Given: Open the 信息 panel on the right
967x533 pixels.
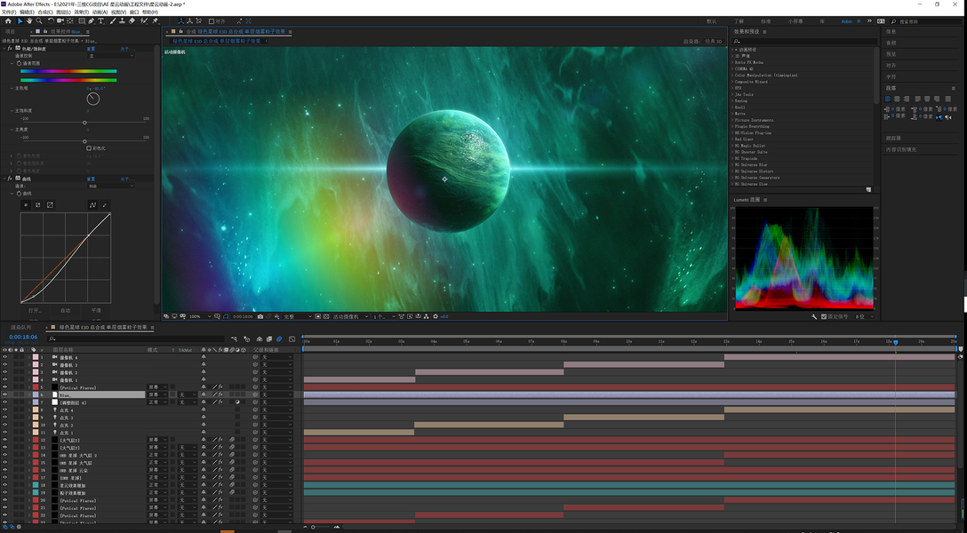Looking at the screenshot, I should click(x=891, y=31).
